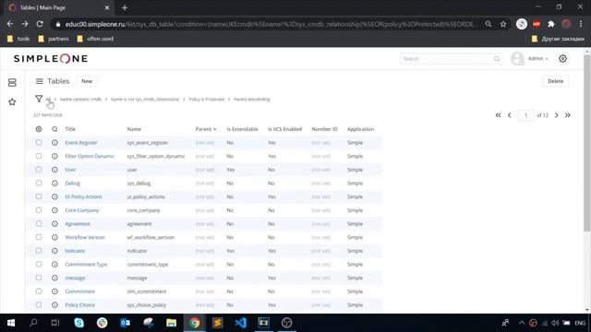The height and width of the screenshot is (332, 591).
Task: Click the Delete button
Action: tap(555, 81)
